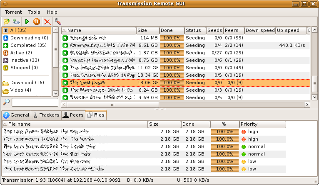Remove torrent with red X icon

coord(47,22)
